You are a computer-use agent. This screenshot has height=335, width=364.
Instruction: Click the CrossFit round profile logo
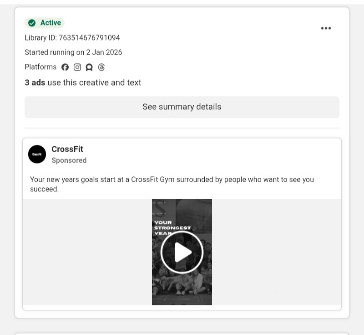[x=37, y=154]
